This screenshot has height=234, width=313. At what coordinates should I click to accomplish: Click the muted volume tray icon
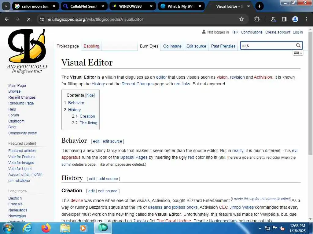click(x=282, y=228)
